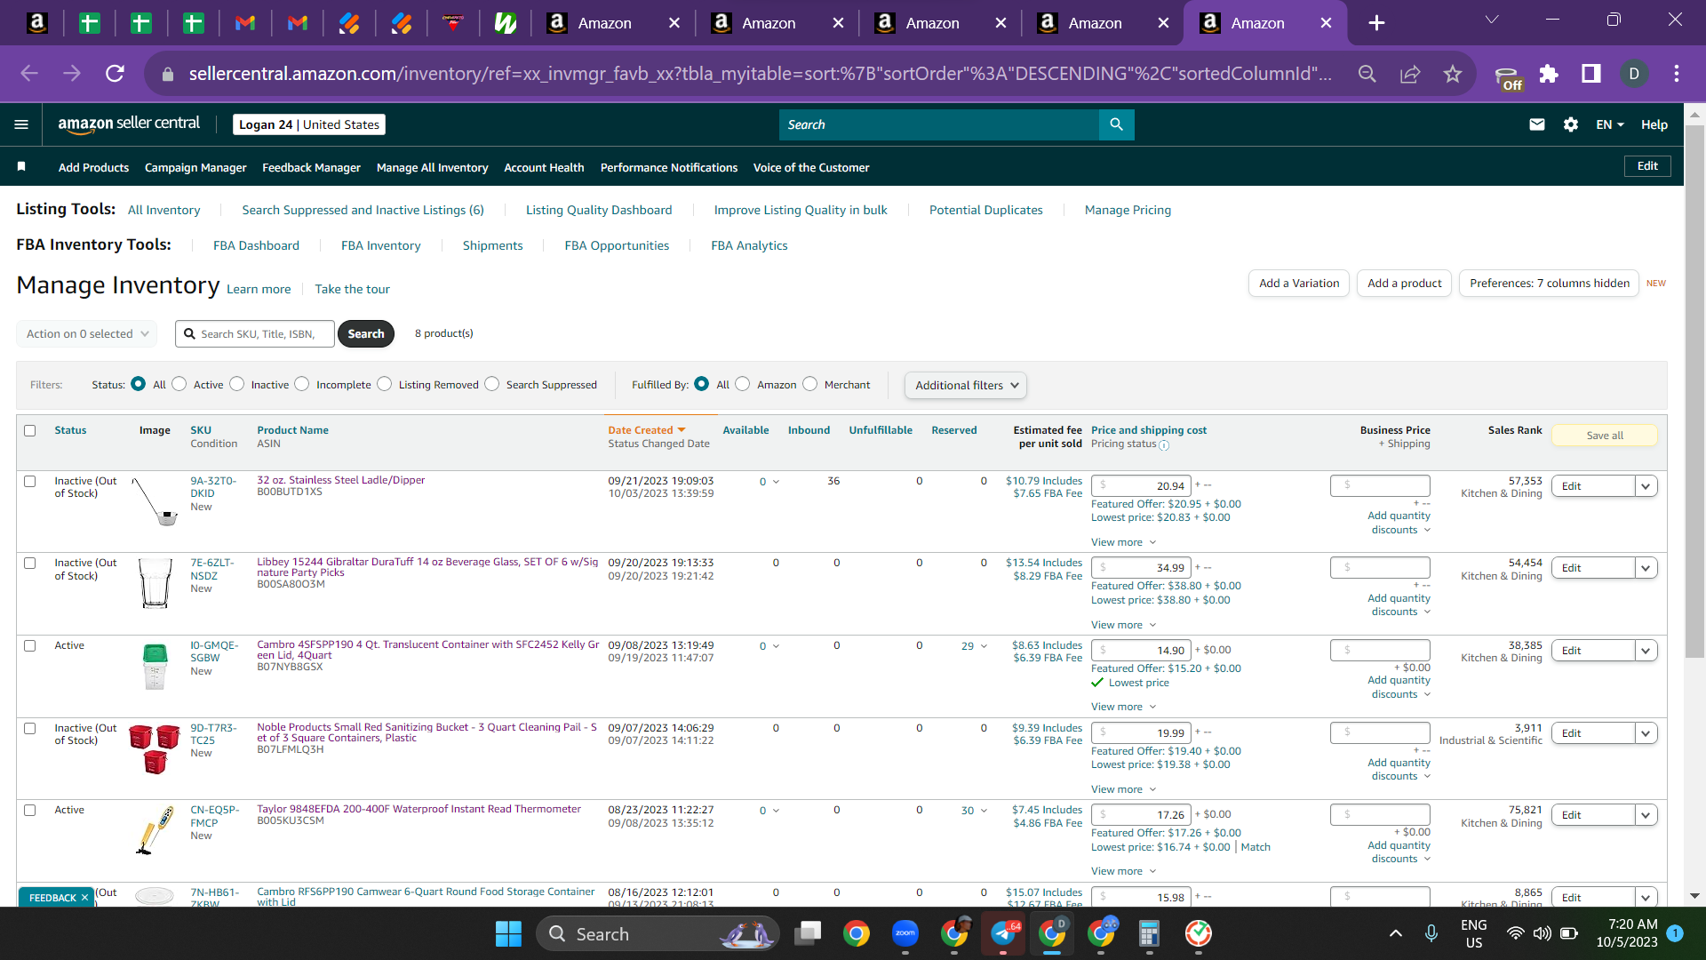Click the Save all button

[x=1604, y=436]
